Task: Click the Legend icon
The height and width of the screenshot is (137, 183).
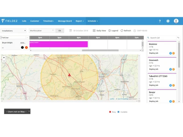Action: point(109,31)
